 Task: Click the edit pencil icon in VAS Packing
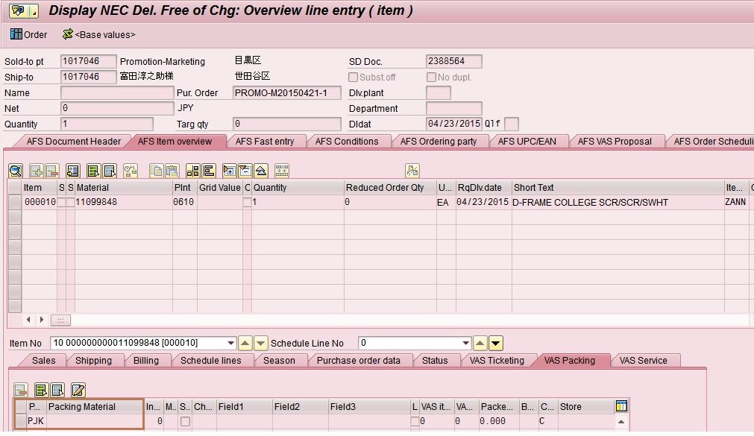coord(78,390)
